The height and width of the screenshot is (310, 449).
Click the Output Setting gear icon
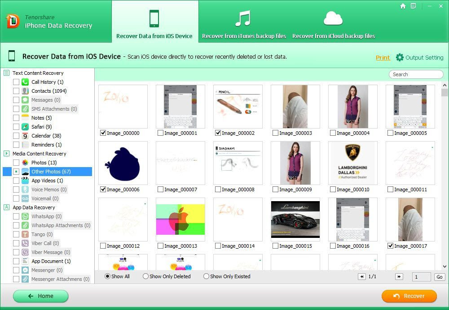[x=400, y=57]
